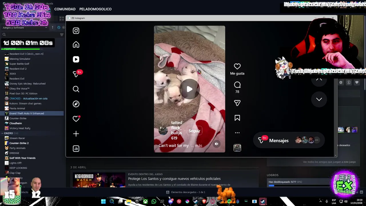
Task: Select Super Battle Golf in library
Action: point(19,64)
